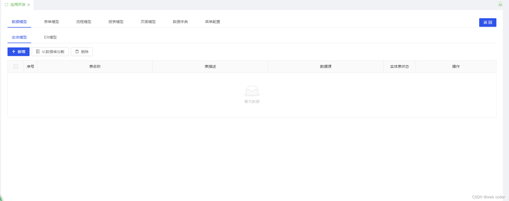Click the 删除 button
Screen dimensions: 509x201
(82, 52)
